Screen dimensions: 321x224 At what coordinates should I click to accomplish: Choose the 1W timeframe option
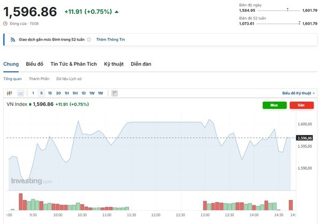click(x=92, y=93)
